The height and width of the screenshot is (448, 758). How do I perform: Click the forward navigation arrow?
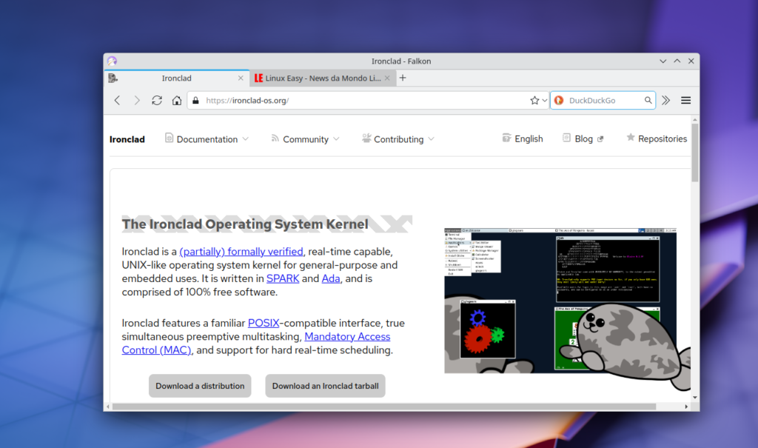pos(136,100)
